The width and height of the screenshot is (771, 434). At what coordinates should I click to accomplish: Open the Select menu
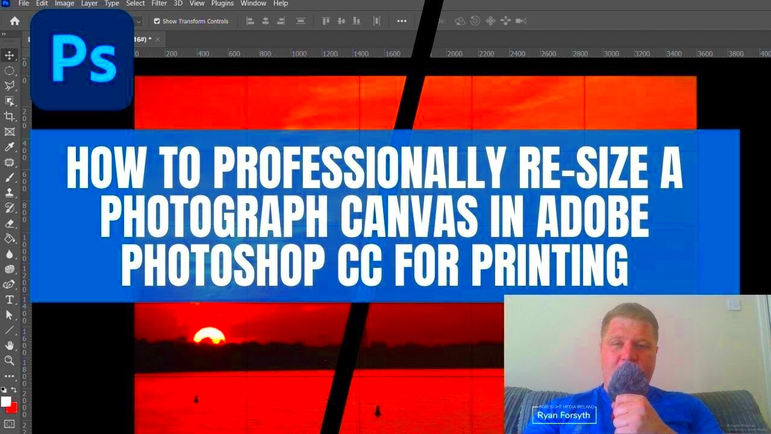pos(136,4)
